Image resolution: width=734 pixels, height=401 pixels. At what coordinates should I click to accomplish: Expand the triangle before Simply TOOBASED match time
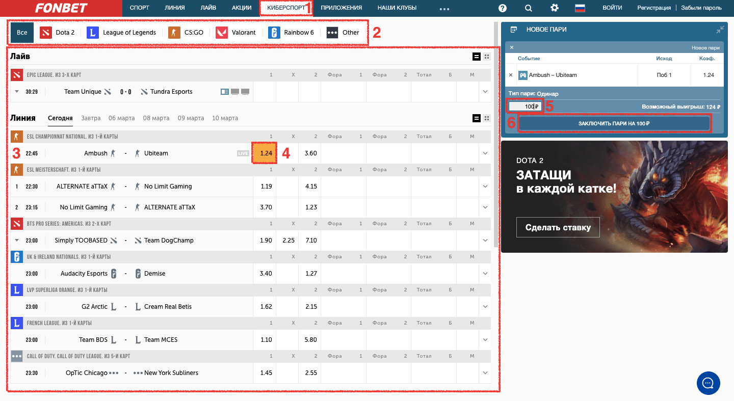(x=17, y=240)
